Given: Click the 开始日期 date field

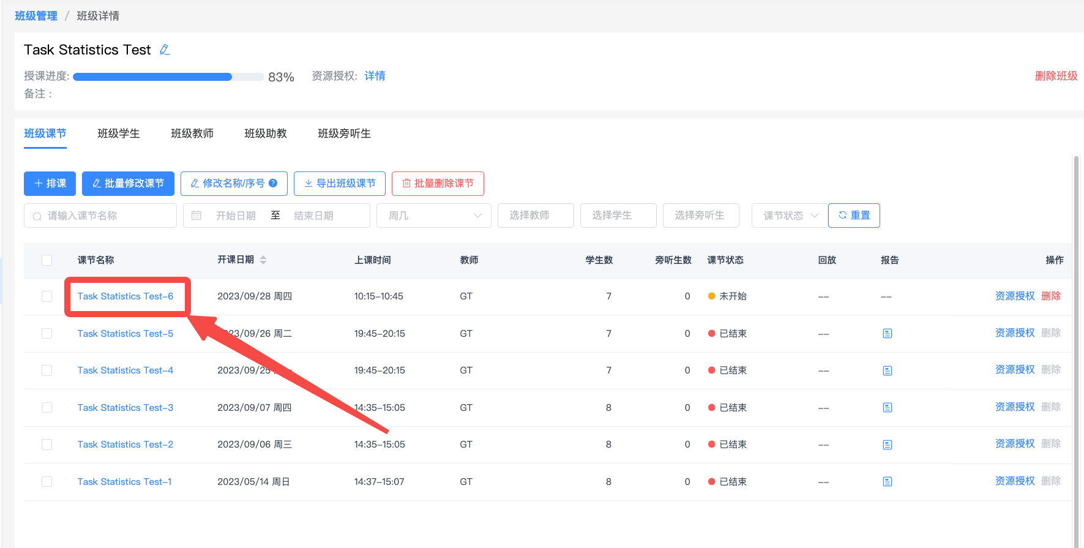Looking at the screenshot, I should pos(236,216).
